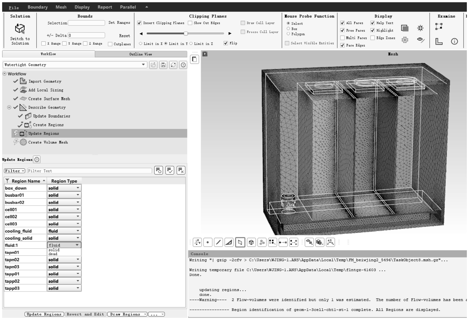Click the copy window icon beside graphics
The height and width of the screenshot is (320, 469).
coord(194,59)
